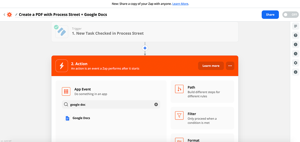Click the Learn more button in Action header
This screenshot has height=142, width=300.
click(211, 66)
